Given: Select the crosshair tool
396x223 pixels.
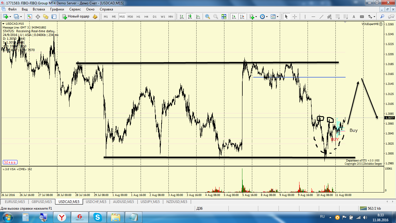Looking at the screenshot, I should click(x=295, y=17).
